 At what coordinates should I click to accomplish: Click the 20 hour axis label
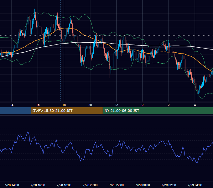[x=90, y=105]
